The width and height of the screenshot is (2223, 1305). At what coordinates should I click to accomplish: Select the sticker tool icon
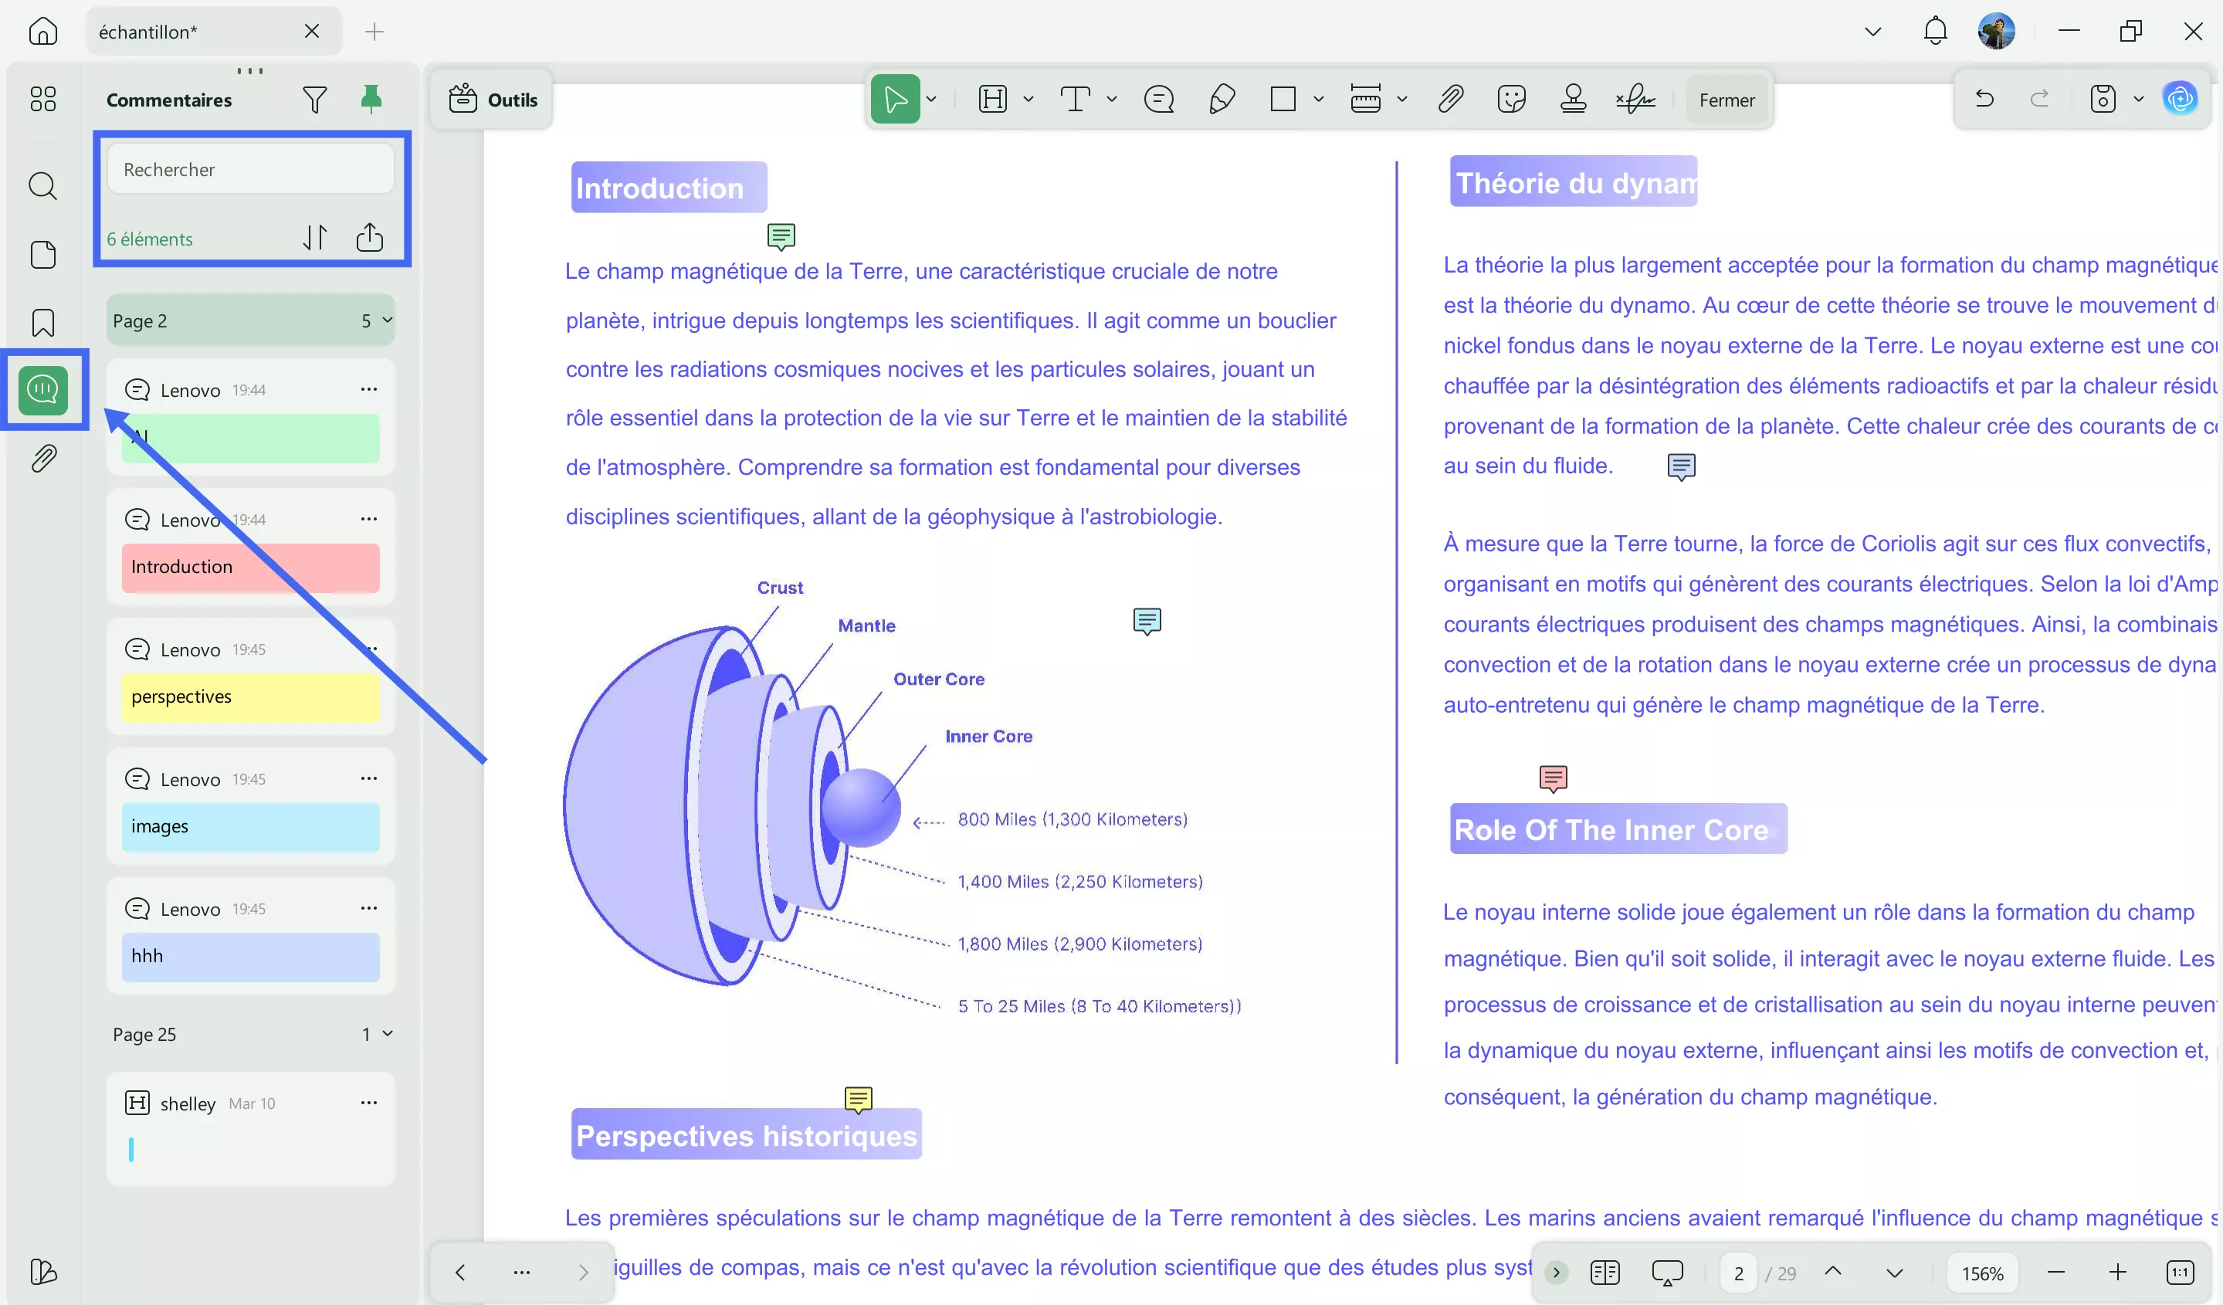coord(1511,100)
